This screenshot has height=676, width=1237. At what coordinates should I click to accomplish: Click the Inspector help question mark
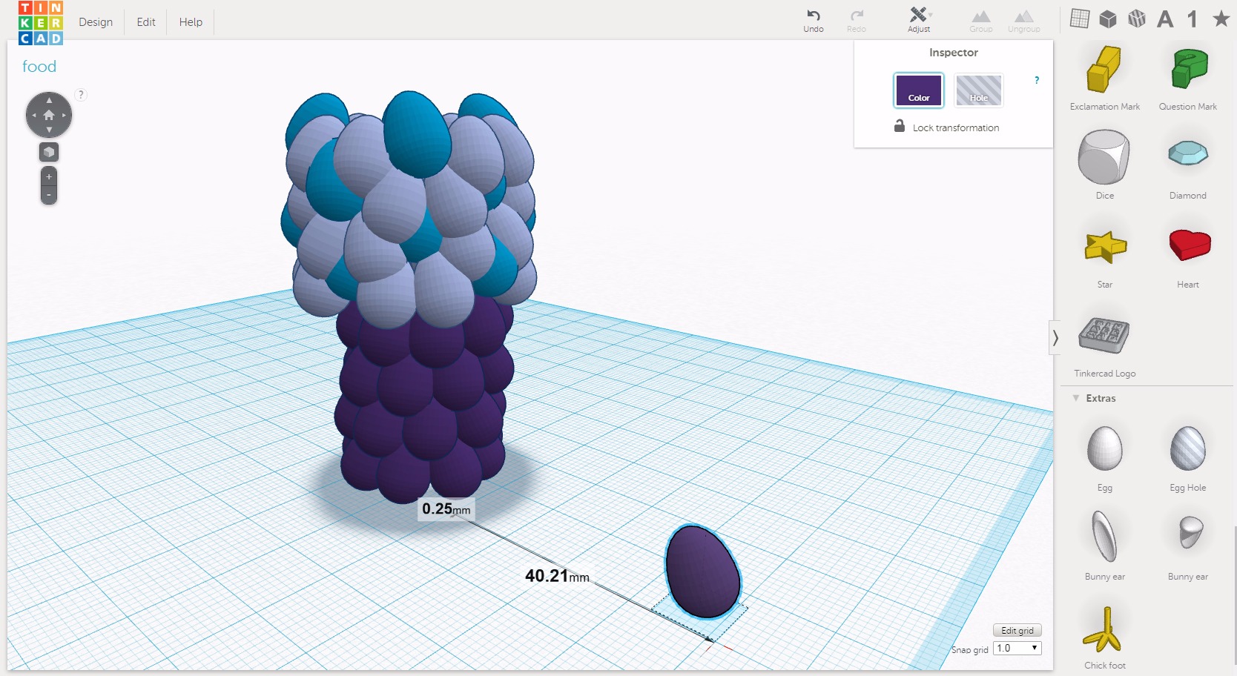(1037, 80)
